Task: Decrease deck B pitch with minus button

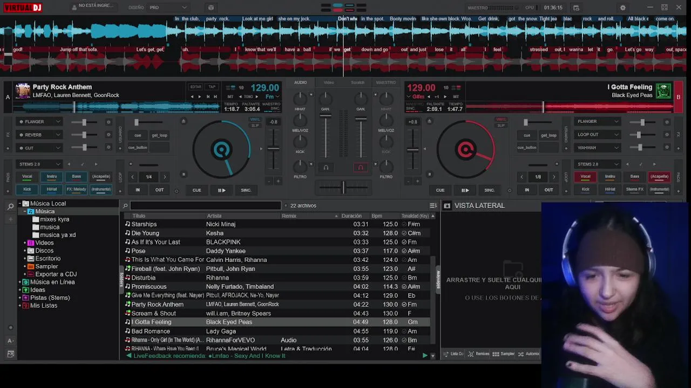Action: click(x=409, y=181)
